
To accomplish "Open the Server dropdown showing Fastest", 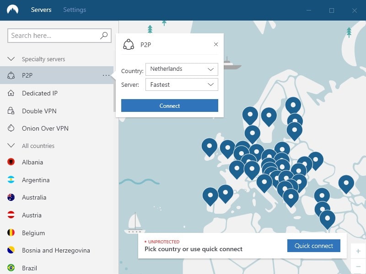I will tap(182, 84).
